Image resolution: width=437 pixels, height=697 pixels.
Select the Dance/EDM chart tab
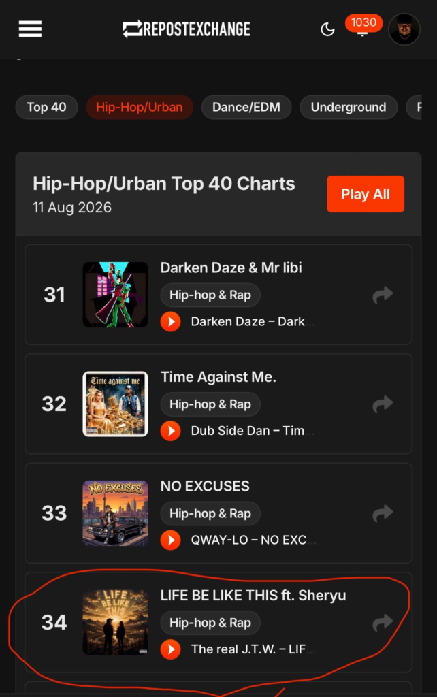[x=246, y=107]
